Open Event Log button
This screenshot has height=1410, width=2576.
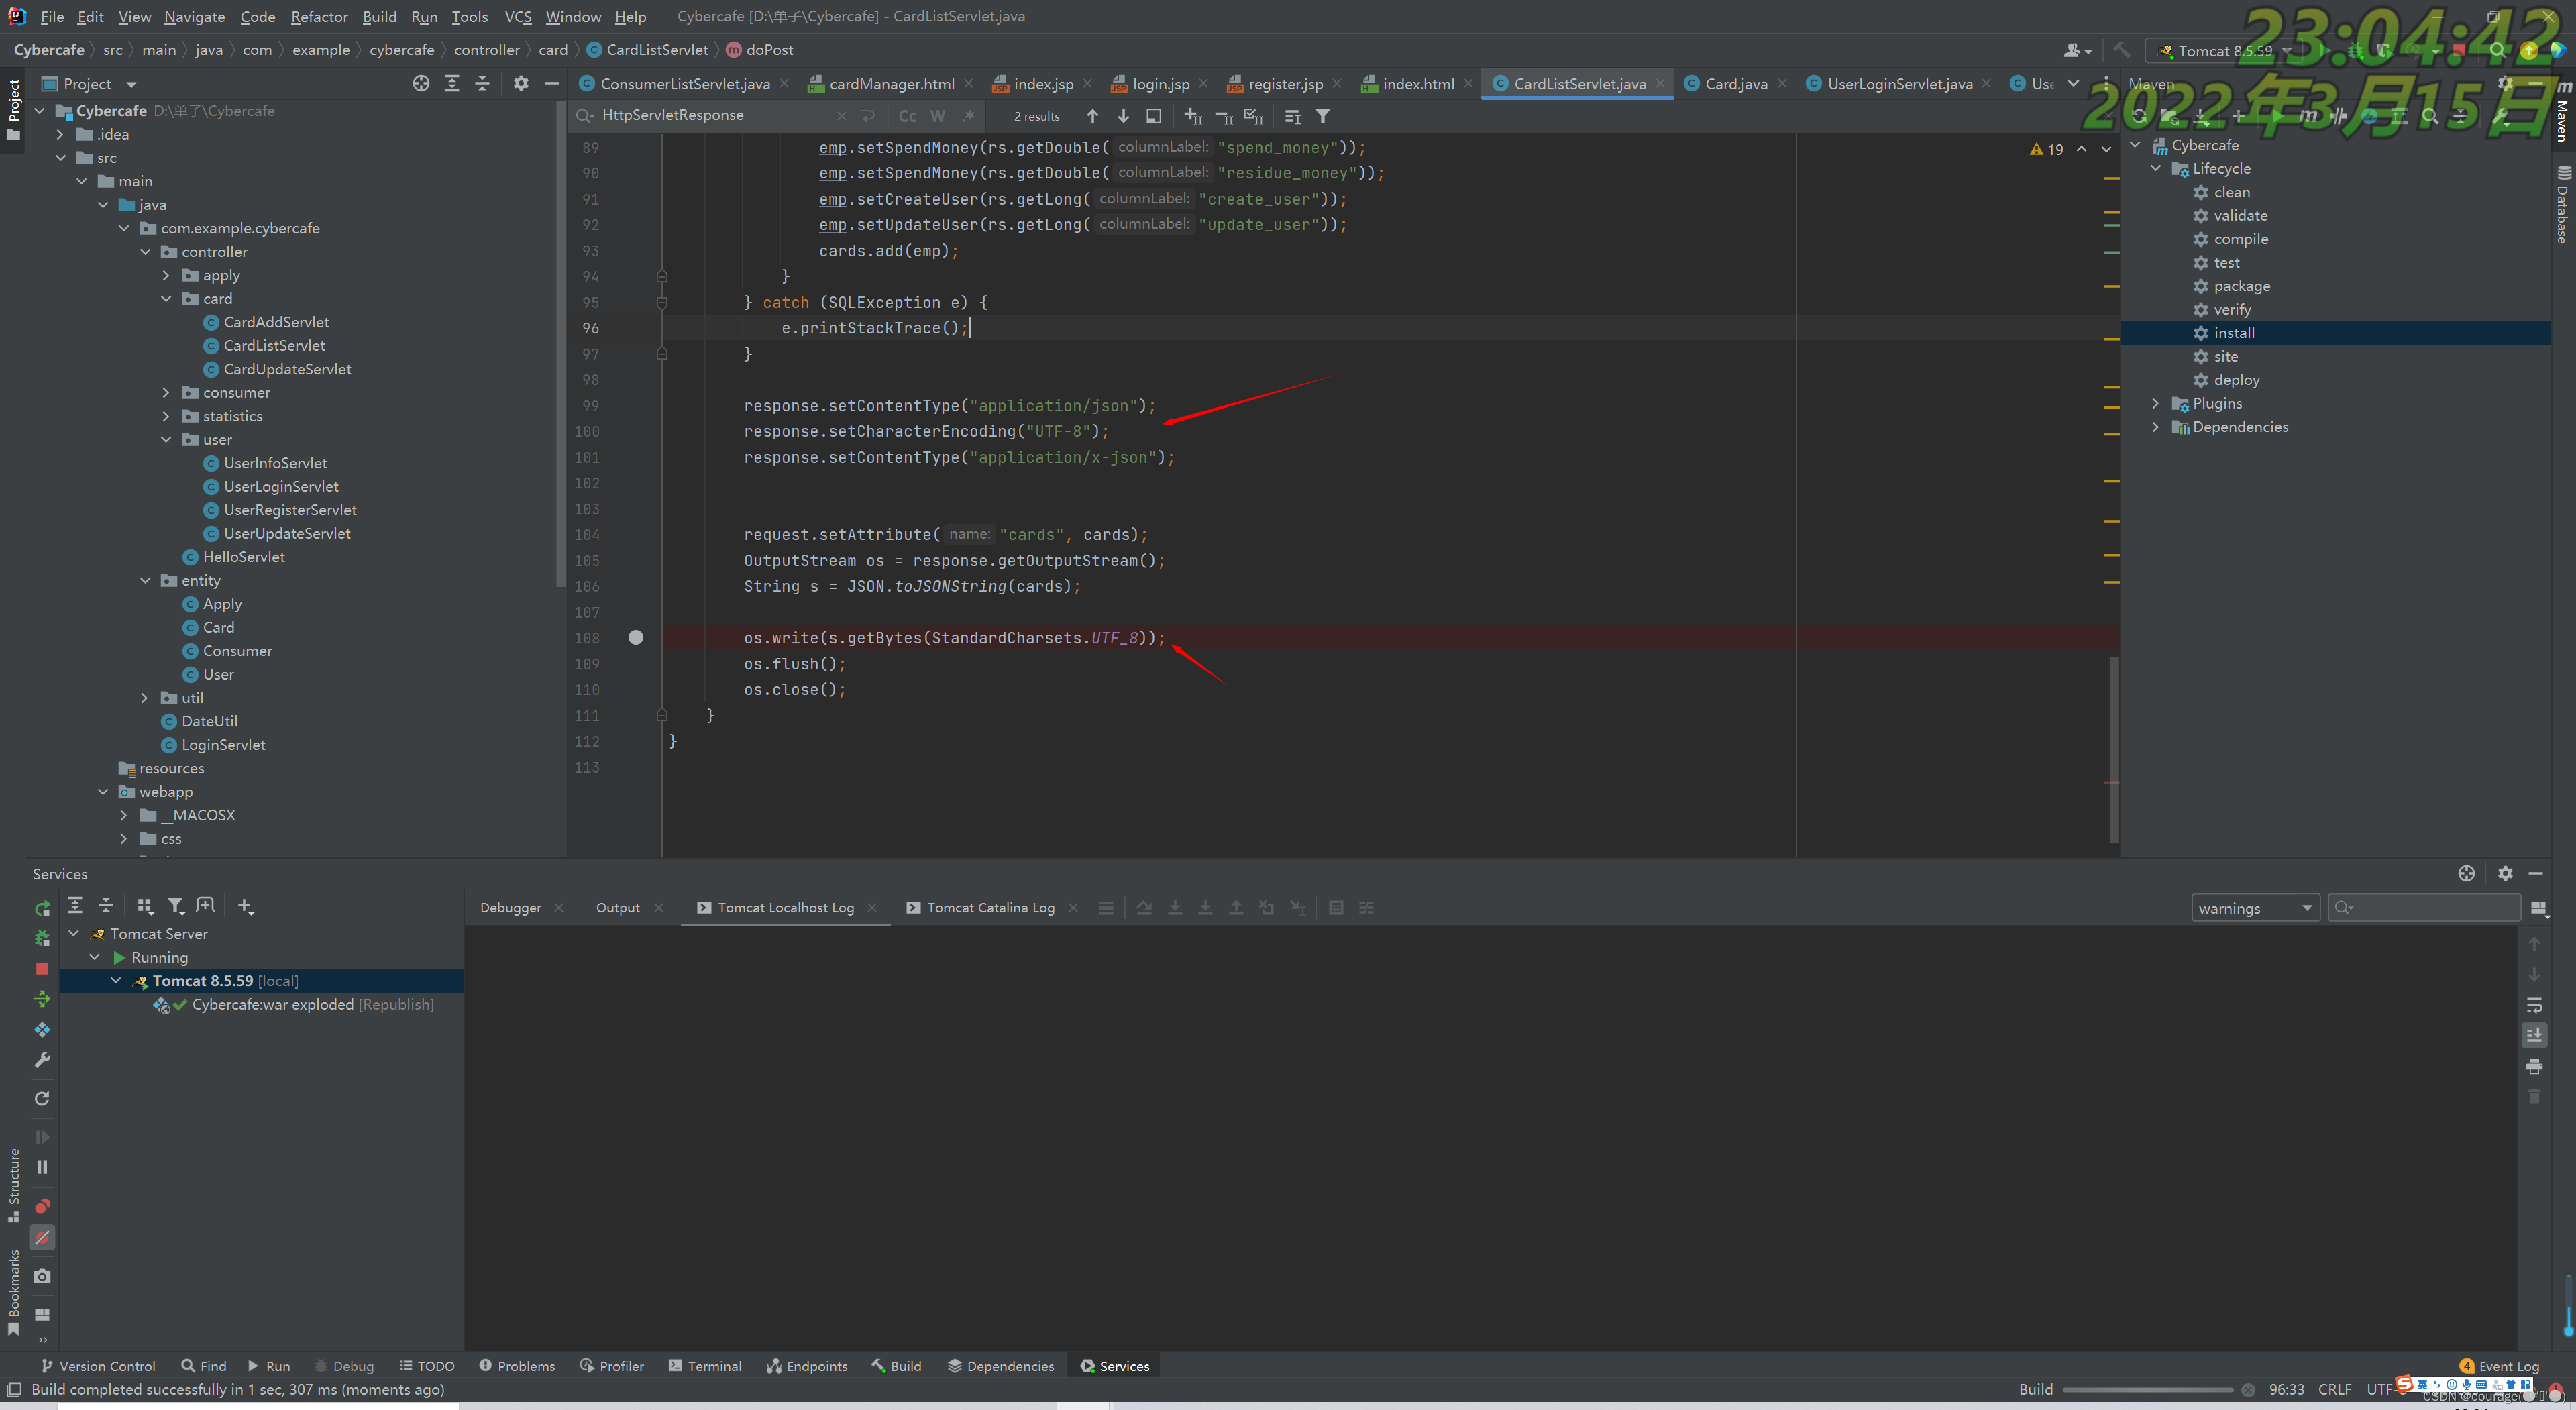pos(2499,1366)
